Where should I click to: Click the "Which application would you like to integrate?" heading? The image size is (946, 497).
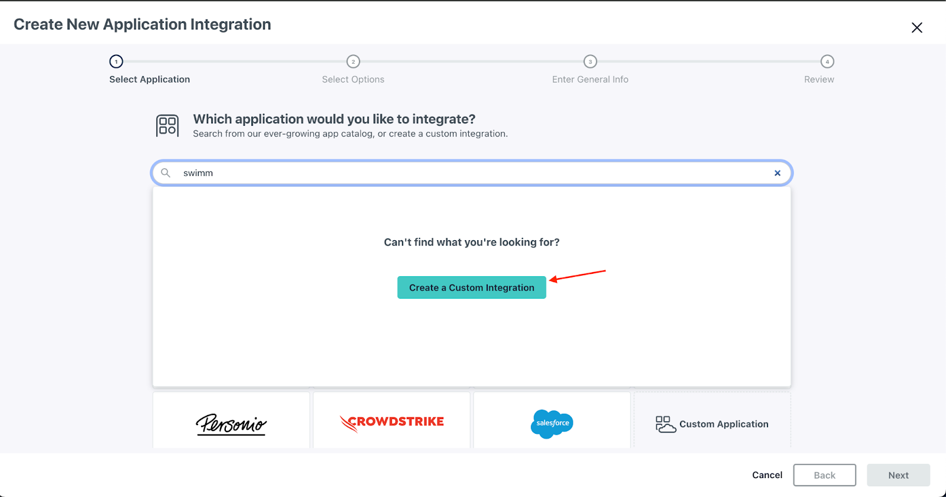point(334,119)
